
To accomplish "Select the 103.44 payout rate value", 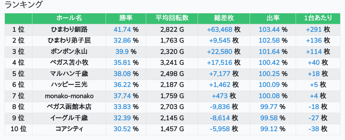I will [x=269, y=29].
